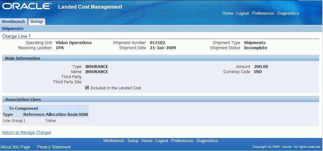
Task: Click Logout in the top header
Action: 242,13
